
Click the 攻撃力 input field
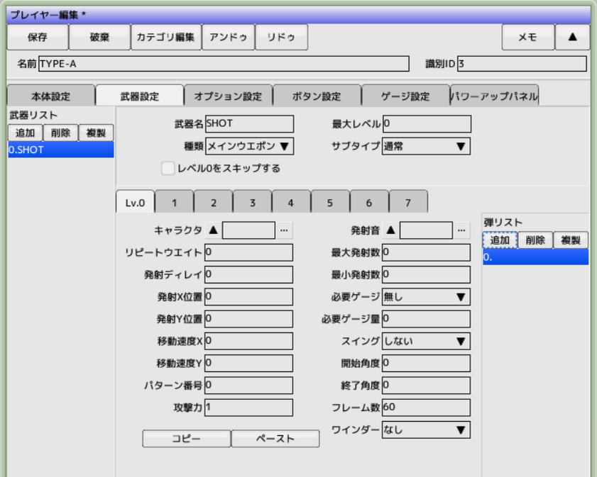pos(248,408)
